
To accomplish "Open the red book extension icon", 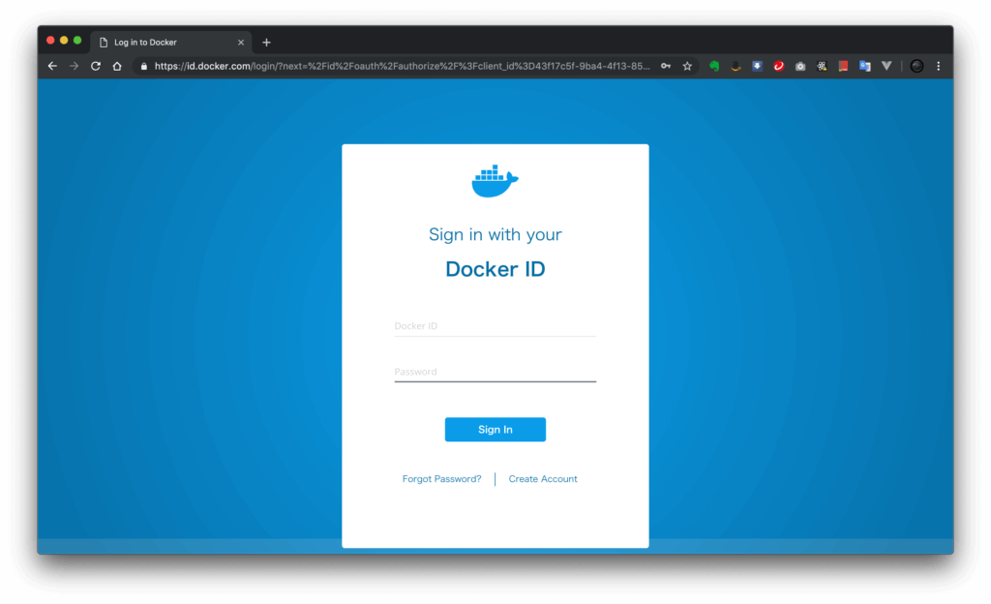I will pos(843,66).
